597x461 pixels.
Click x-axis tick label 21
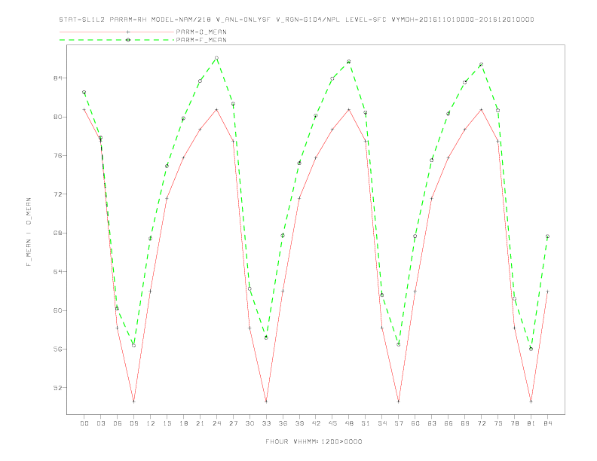200,423
